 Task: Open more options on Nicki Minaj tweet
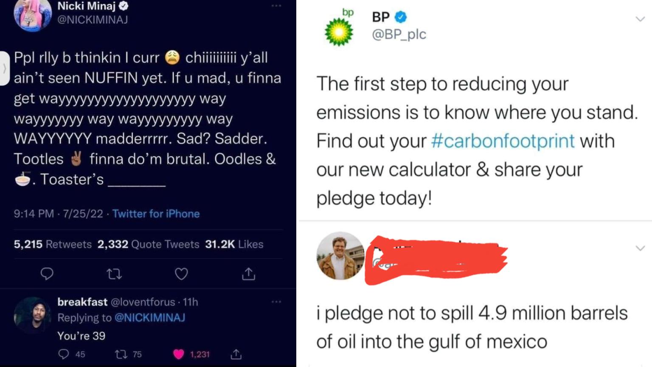pyautogui.click(x=276, y=6)
